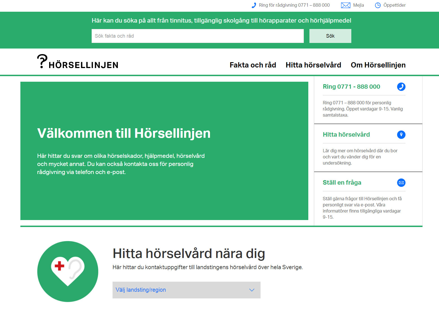Click the paragraph starting 'Här hittar du svar'
The image size is (439, 309).
(x=121, y=164)
